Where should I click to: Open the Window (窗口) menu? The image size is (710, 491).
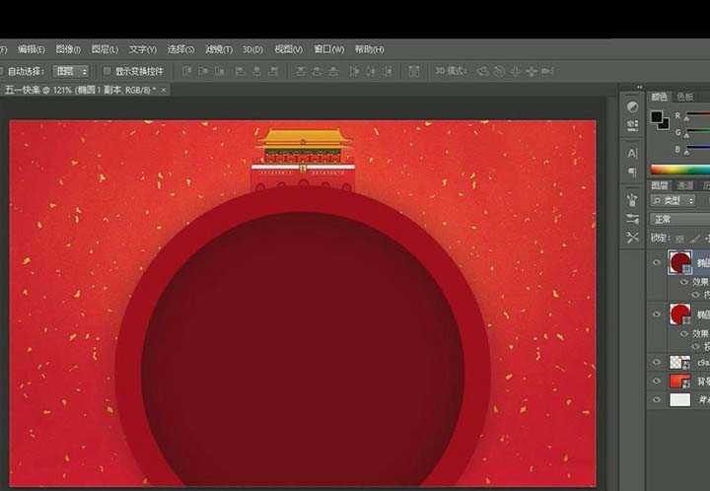click(328, 49)
